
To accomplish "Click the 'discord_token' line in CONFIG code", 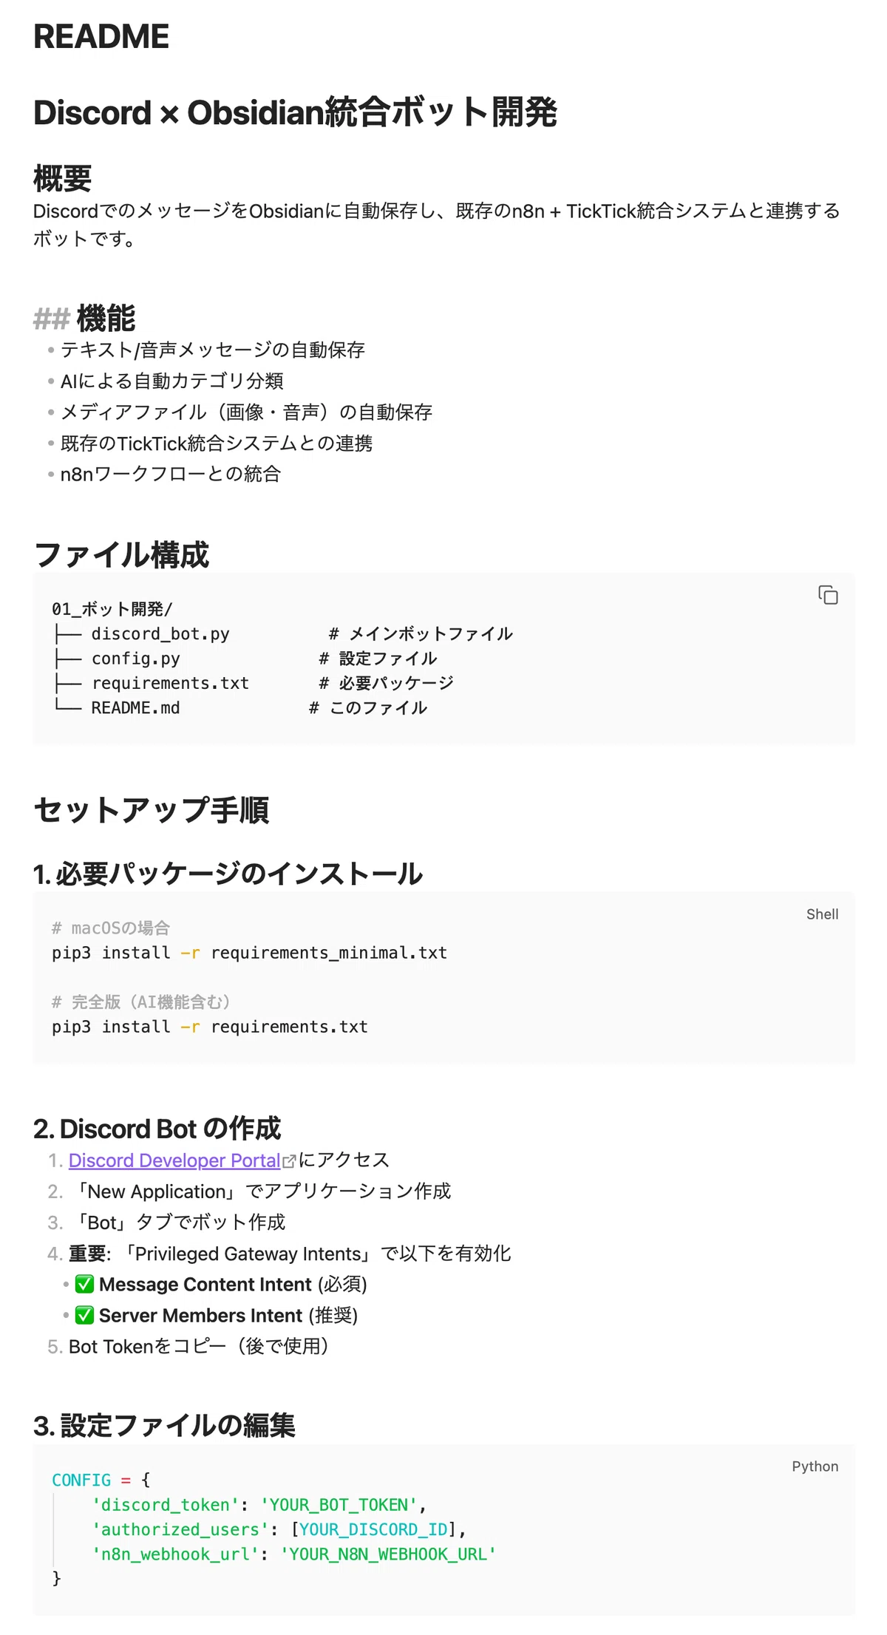I will pyautogui.click(x=259, y=1505).
